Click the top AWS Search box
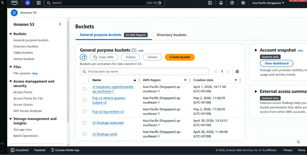Viewport: 307px width, 155px height. click(104, 3)
